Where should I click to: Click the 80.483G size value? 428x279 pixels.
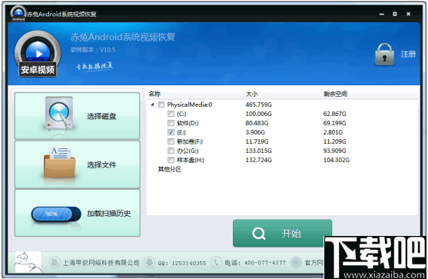pyautogui.click(x=257, y=123)
